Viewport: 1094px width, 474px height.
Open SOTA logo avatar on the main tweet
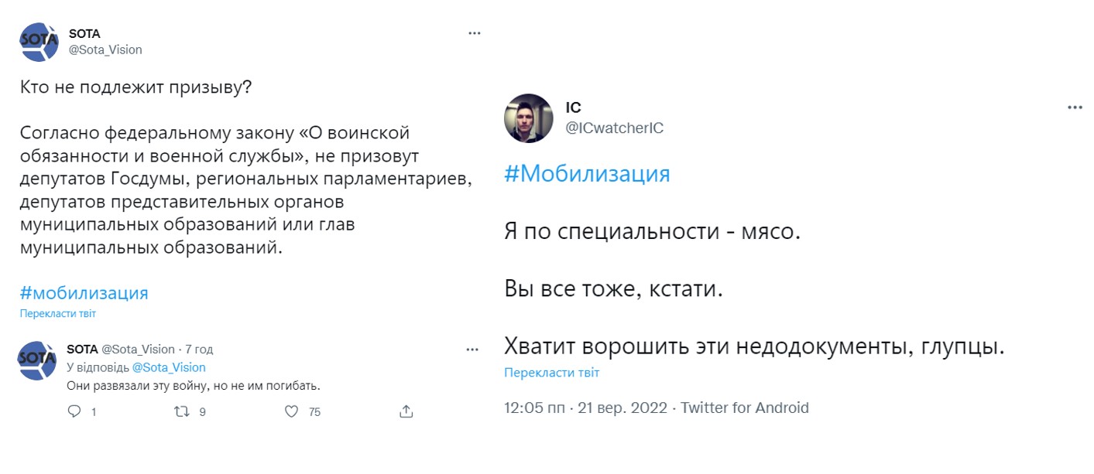39,42
